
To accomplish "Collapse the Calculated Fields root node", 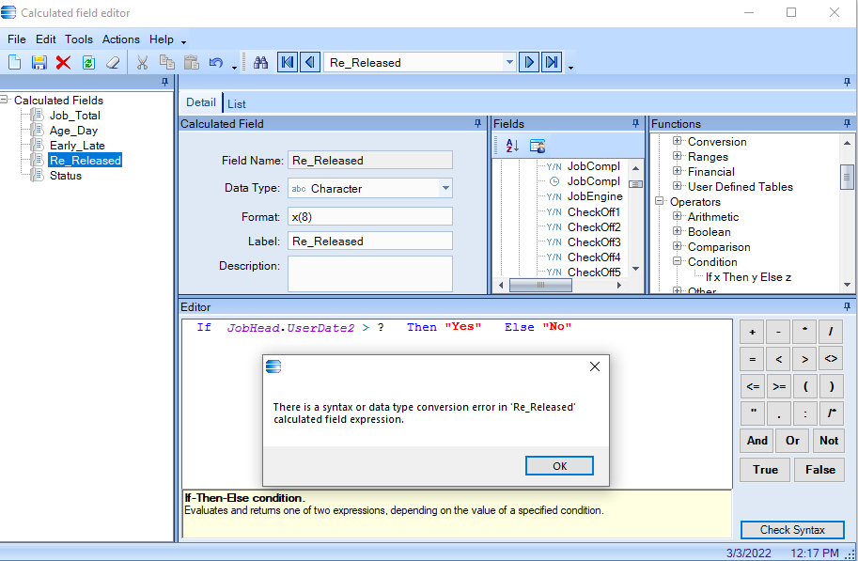I will (x=4, y=100).
